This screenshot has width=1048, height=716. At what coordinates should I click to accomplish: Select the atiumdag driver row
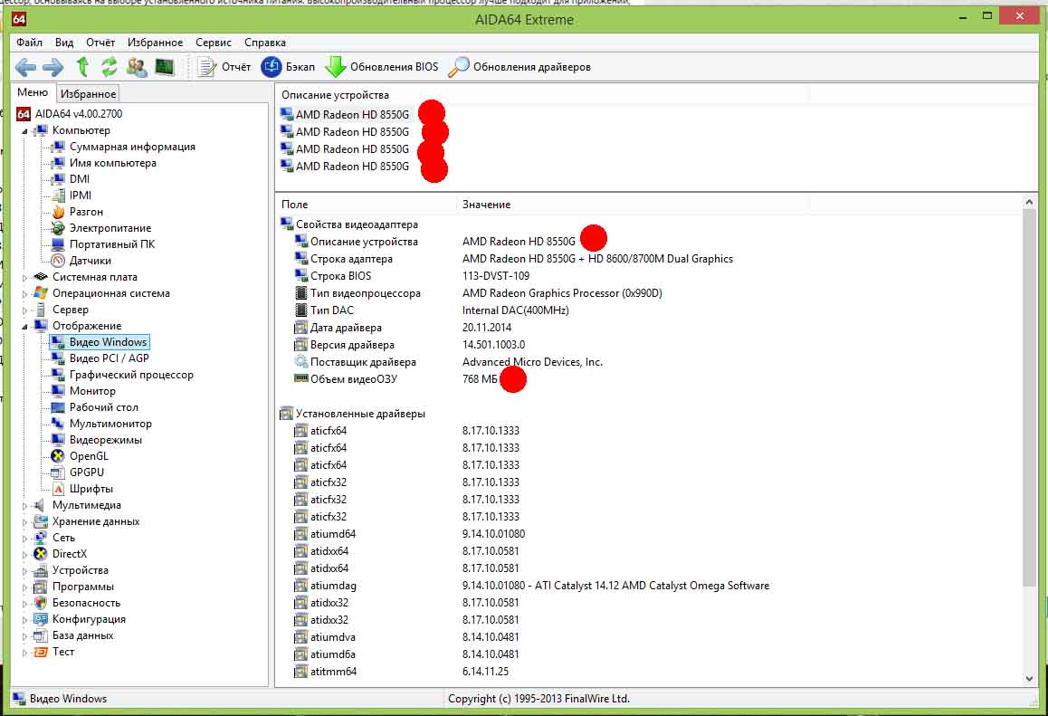coord(648,586)
